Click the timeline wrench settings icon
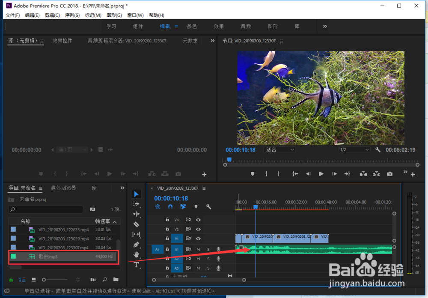The height and width of the screenshot is (298, 428). (x=208, y=207)
